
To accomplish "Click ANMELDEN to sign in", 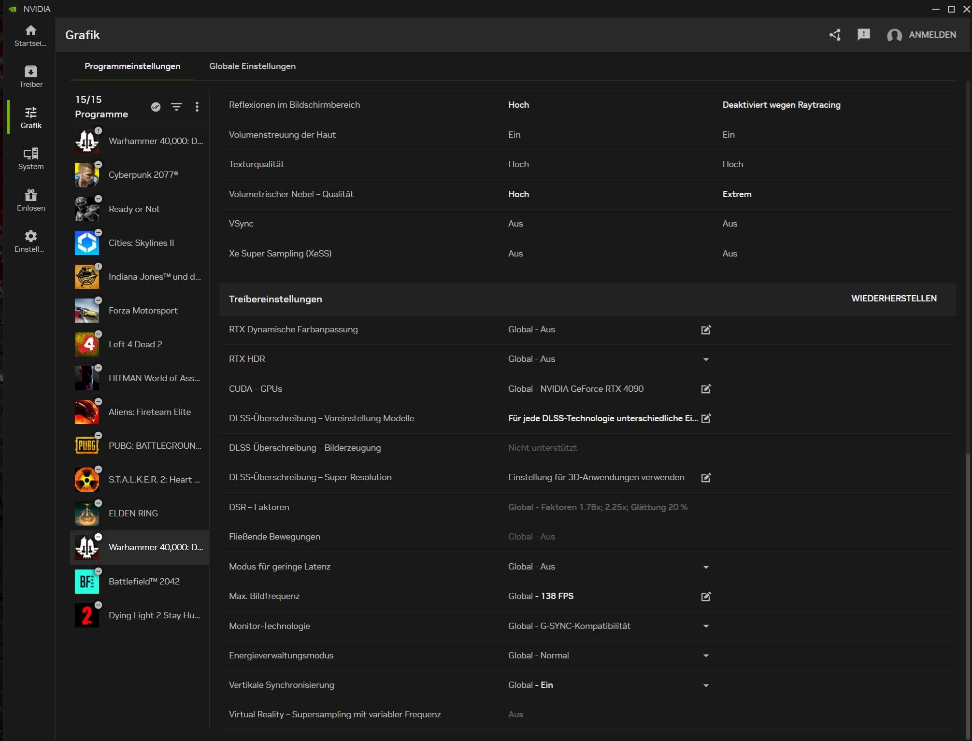I will pyautogui.click(x=932, y=35).
